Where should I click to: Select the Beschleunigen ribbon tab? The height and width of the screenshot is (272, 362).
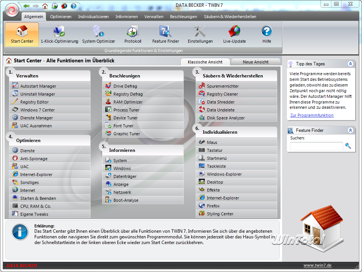(x=184, y=17)
